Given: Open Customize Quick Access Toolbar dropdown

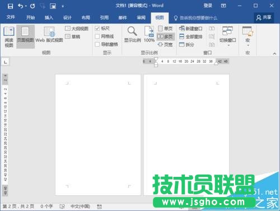Looking at the screenshot, I should (x=63, y=6).
